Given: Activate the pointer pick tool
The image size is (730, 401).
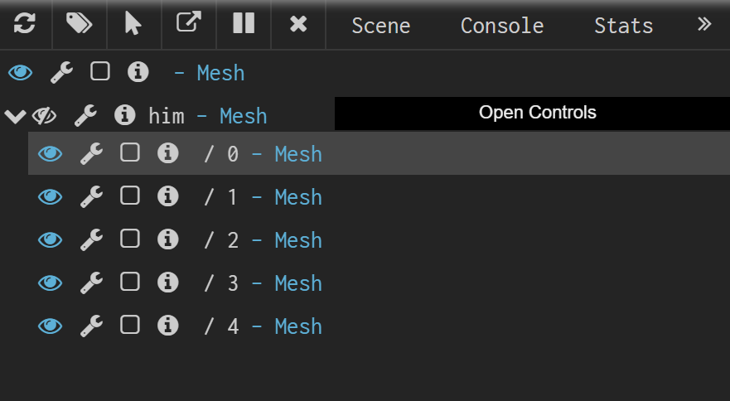Looking at the screenshot, I should 133,23.
